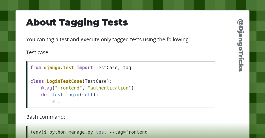The width and height of the screenshot is (265, 138).
Task: Click the 'def' keyword in the code
Action: [x=45, y=95]
